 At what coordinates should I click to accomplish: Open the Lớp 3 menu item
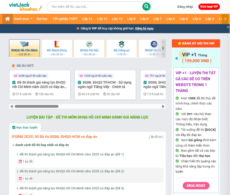[x=210, y=19]
